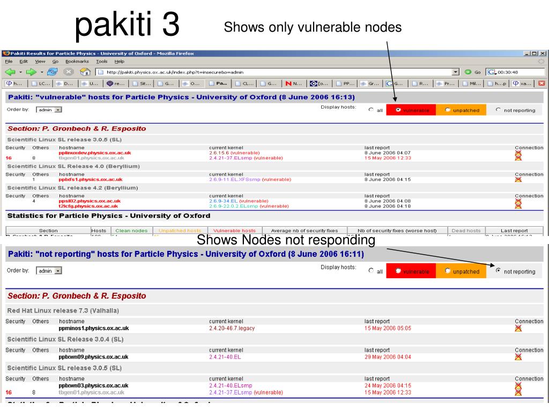Click connection icon for ppsl02.physics.ox.ac.uk
Viewport: 549px width, 411px height.
point(518,201)
